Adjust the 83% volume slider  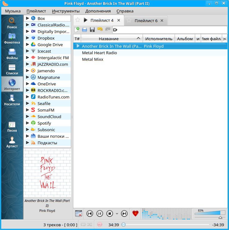point(210,213)
